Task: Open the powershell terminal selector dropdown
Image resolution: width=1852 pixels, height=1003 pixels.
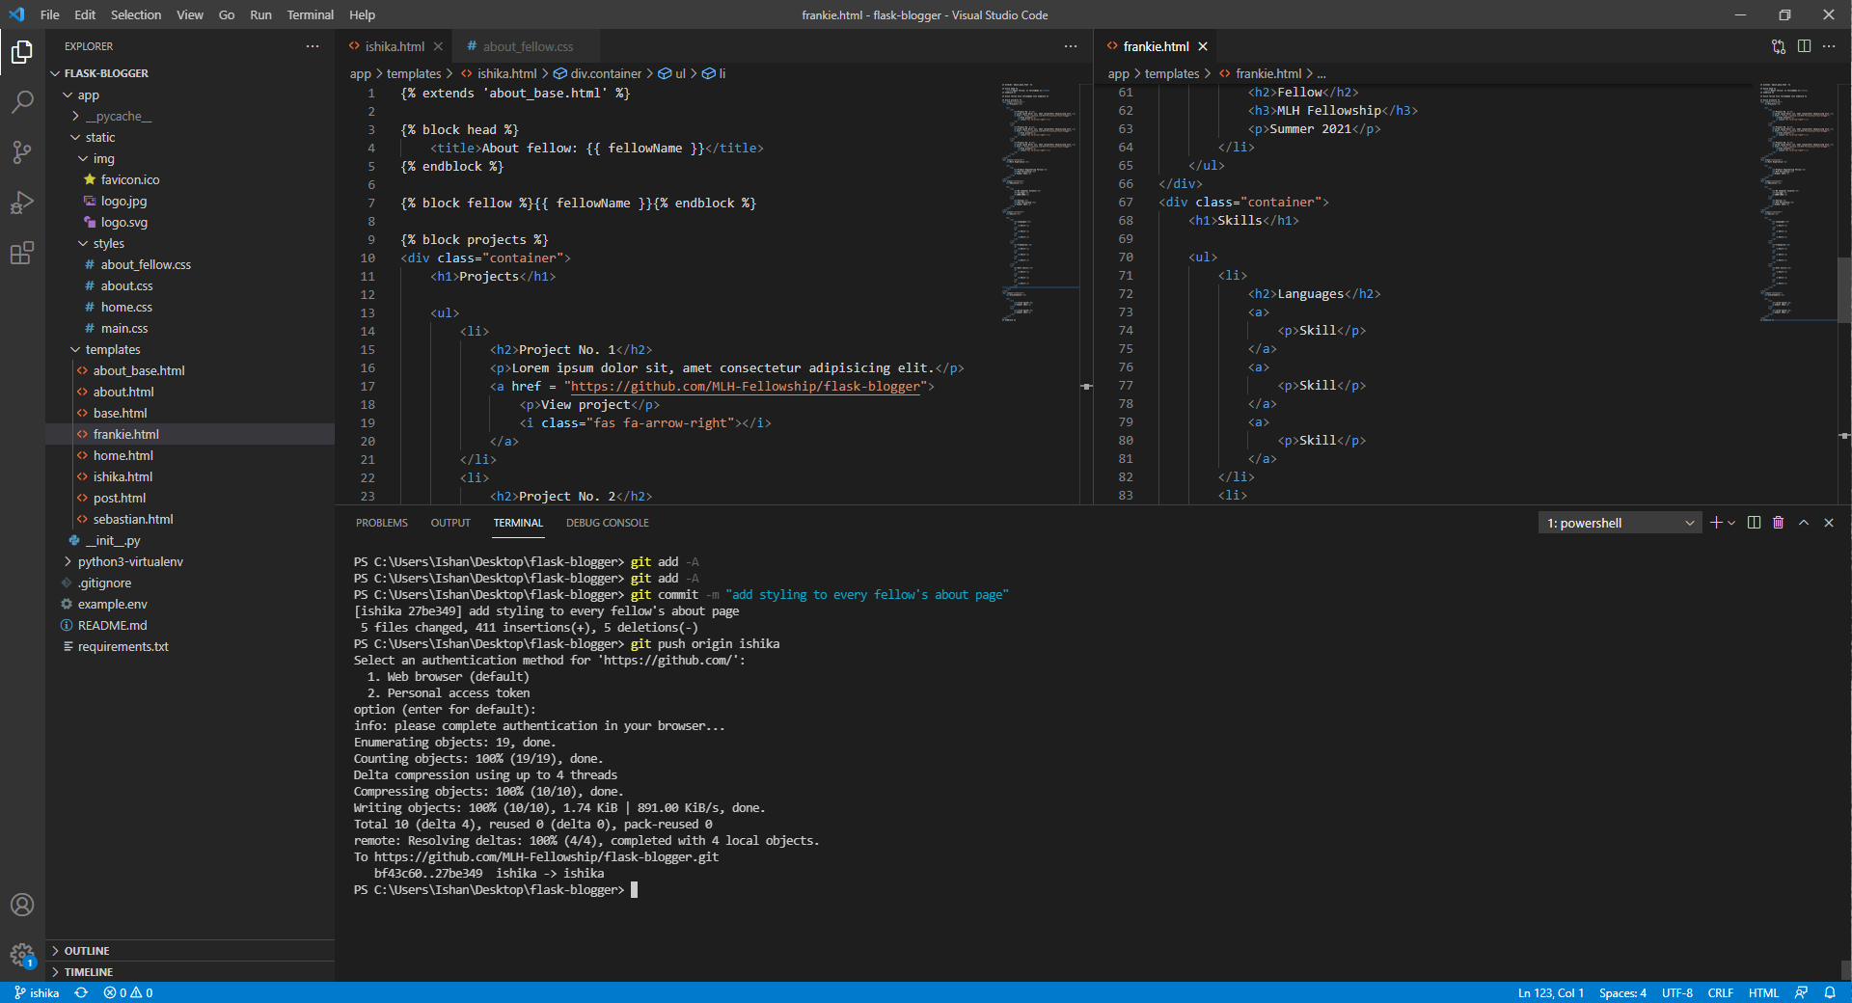Action: coord(1620,523)
